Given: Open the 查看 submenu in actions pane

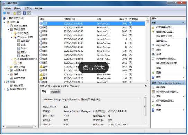Looking at the screenshot, I should (168, 68).
